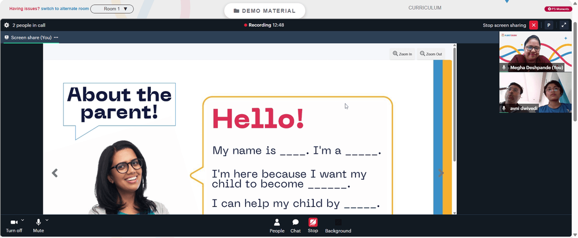Image resolution: width=578 pixels, height=238 pixels.
Task: Click the Hello! heading on slide
Action: coord(258,118)
